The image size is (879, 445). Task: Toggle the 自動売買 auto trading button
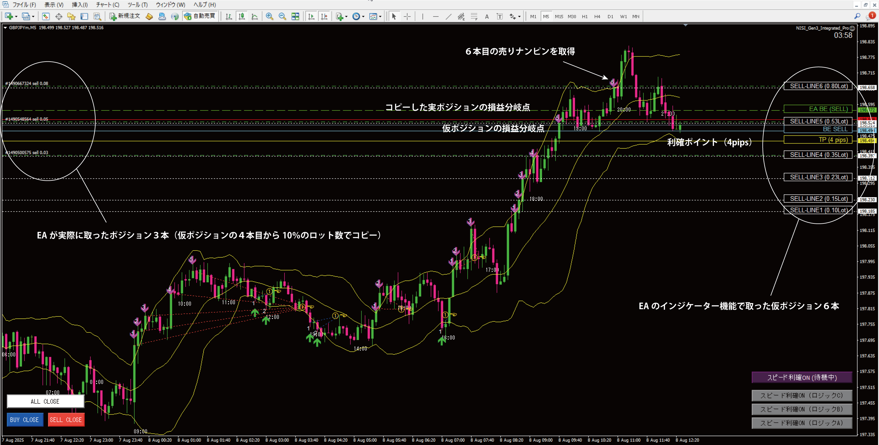[x=200, y=16]
